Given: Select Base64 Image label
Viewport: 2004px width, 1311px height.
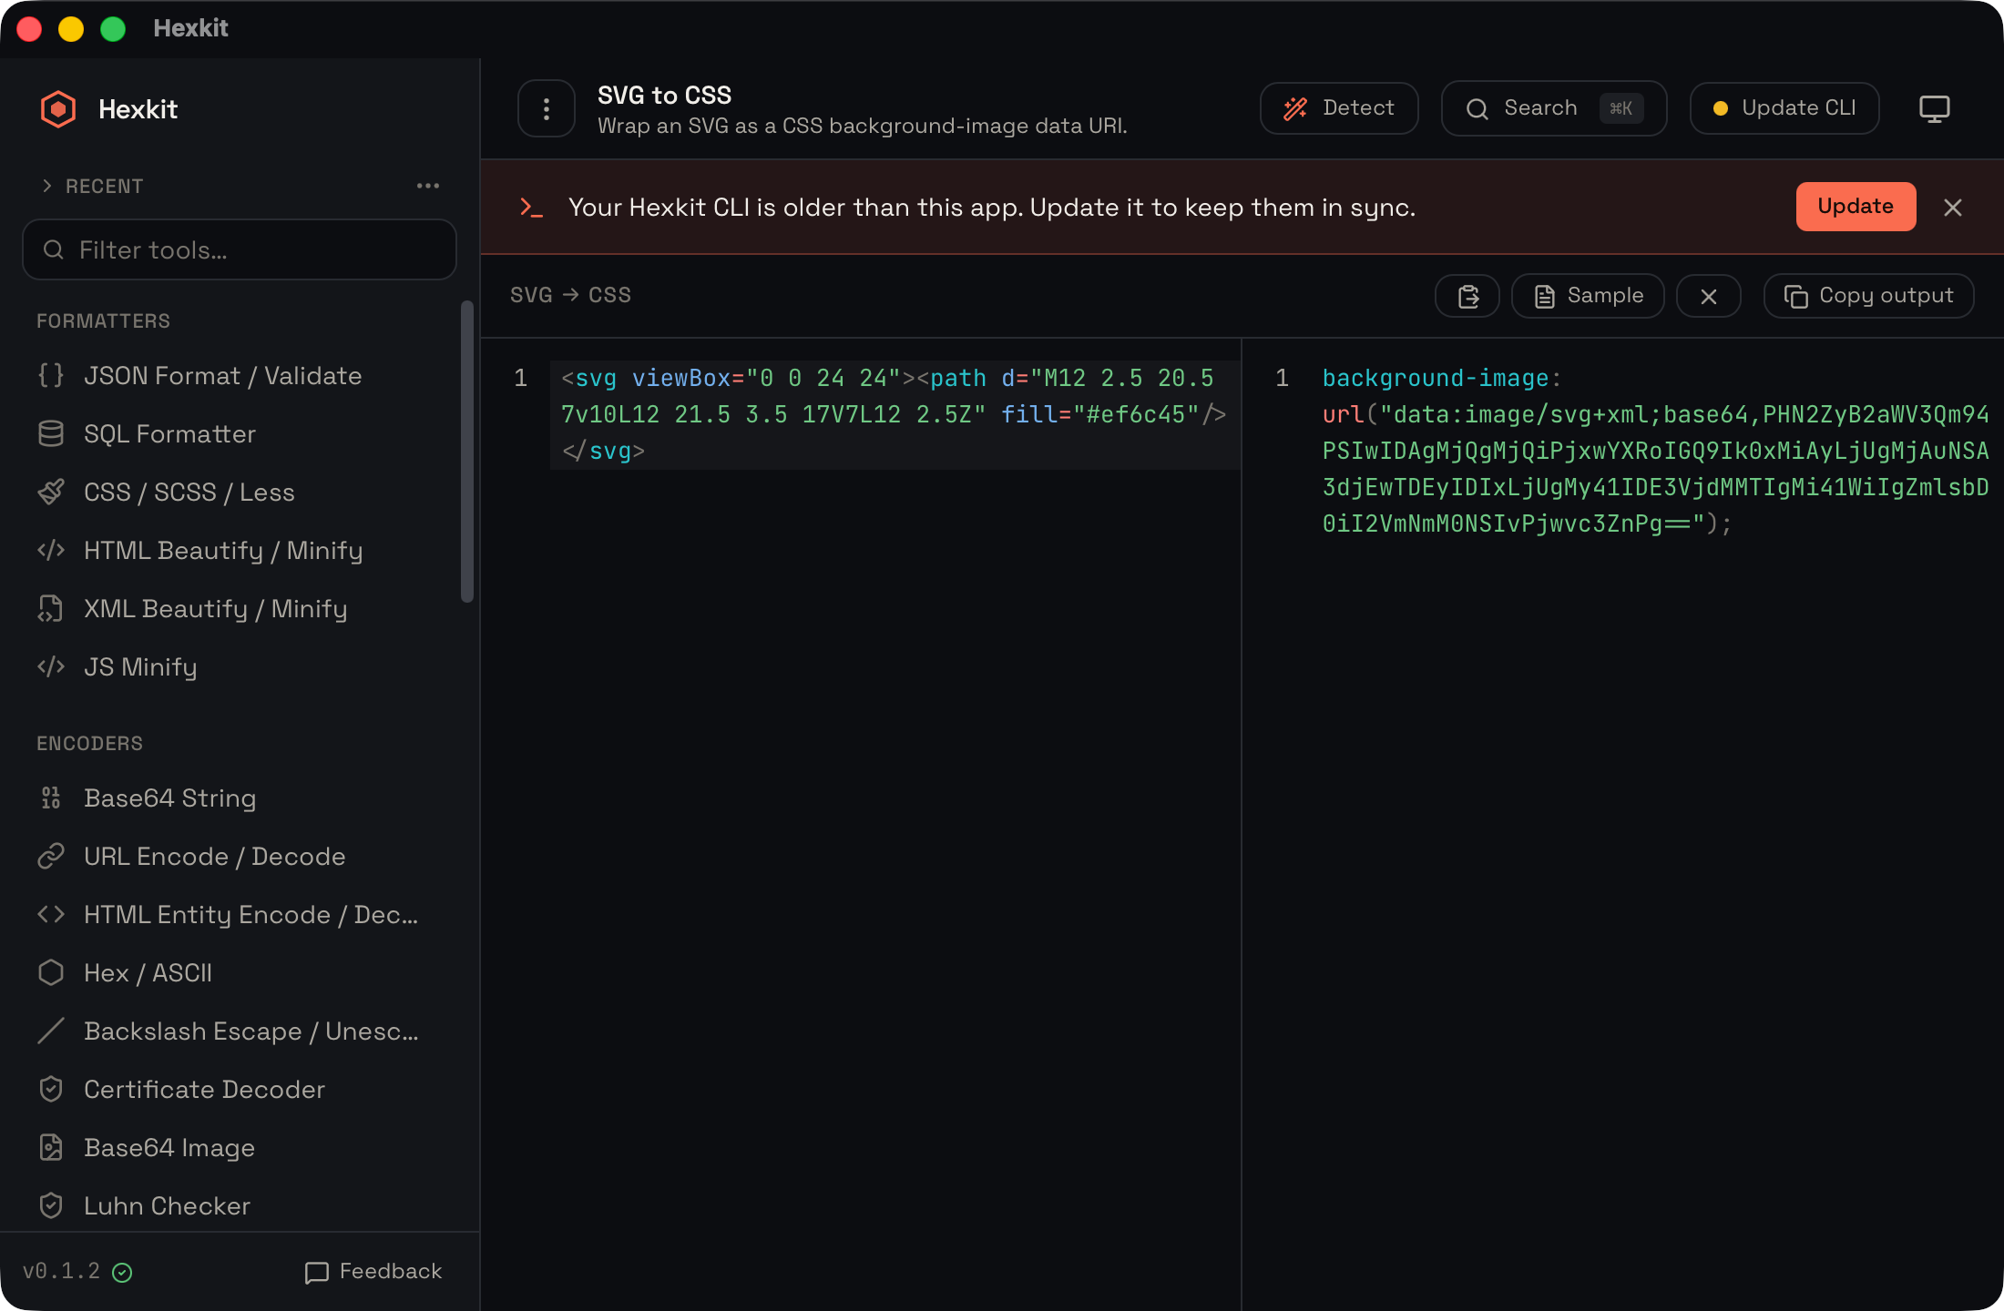Looking at the screenshot, I should 169,1148.
